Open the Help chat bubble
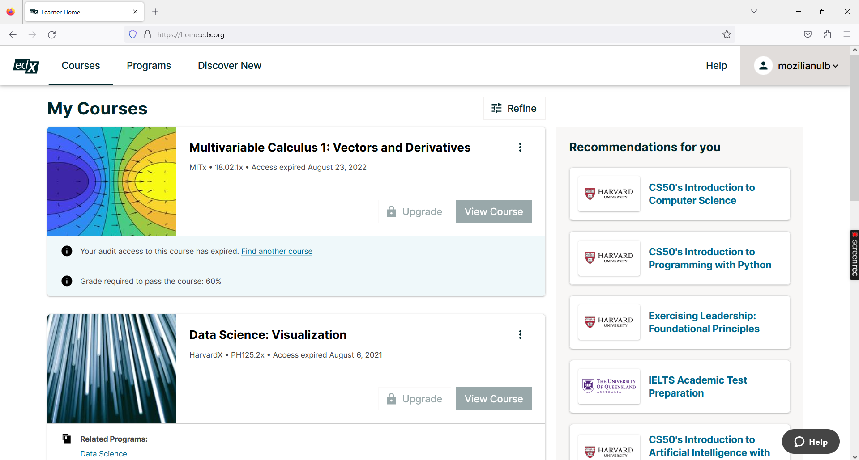This screenshot has height=460, width=859. 810,441
